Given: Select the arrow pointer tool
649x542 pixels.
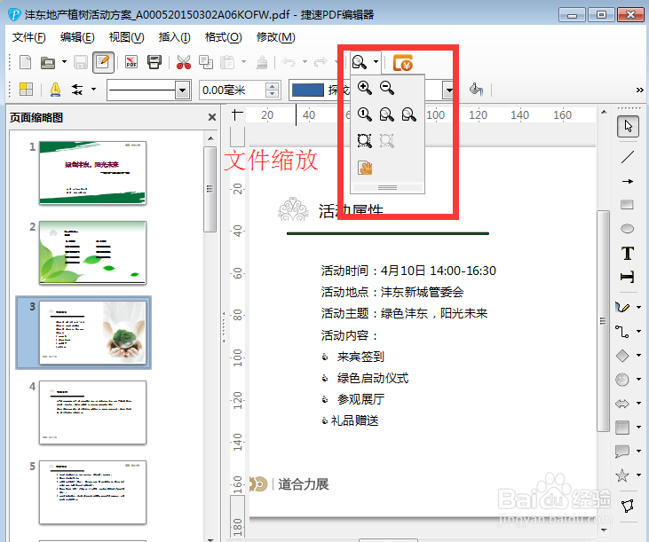Looking at the screenshot, I should 628,127.
